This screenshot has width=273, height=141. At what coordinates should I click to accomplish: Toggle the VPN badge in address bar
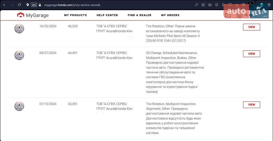click(34, 5)
